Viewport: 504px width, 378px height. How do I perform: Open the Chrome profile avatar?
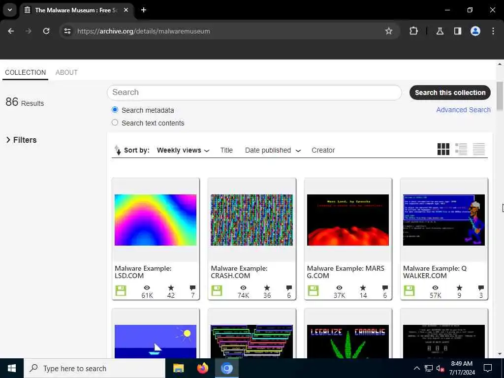click(475, 31)
